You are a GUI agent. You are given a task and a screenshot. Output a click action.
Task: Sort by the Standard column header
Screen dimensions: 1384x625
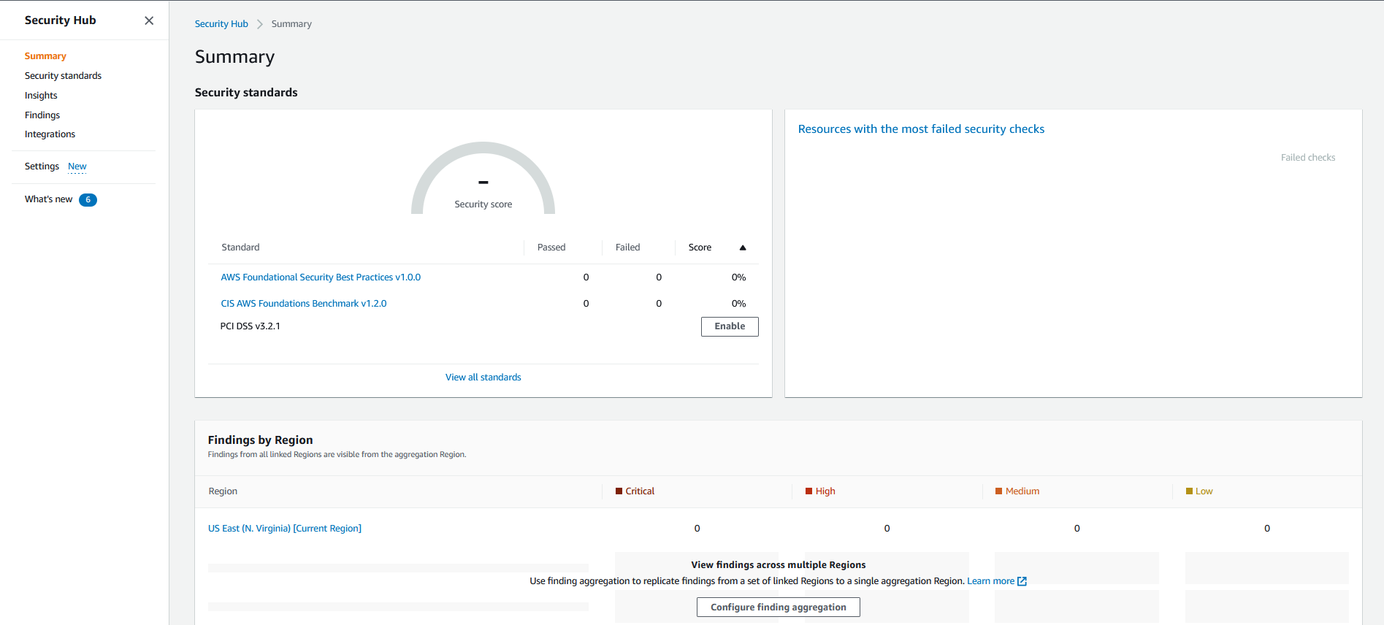(240, 248)
